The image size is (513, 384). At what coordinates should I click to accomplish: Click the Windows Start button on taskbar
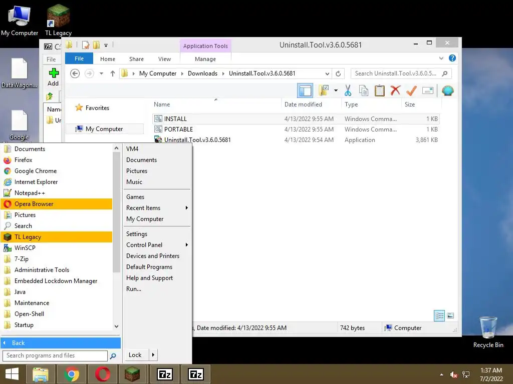[x=12, y=374]
